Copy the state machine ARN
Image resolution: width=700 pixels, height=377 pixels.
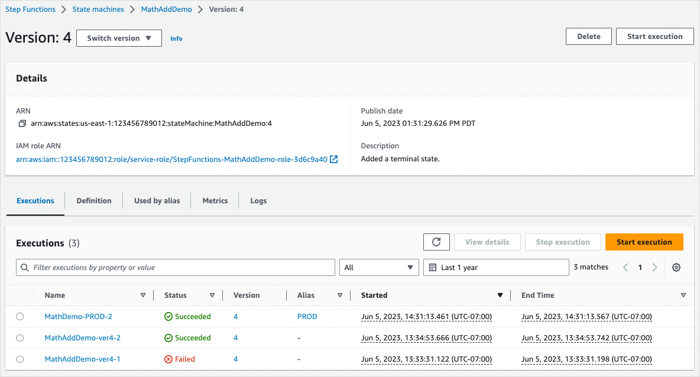[x=22, y=123]
